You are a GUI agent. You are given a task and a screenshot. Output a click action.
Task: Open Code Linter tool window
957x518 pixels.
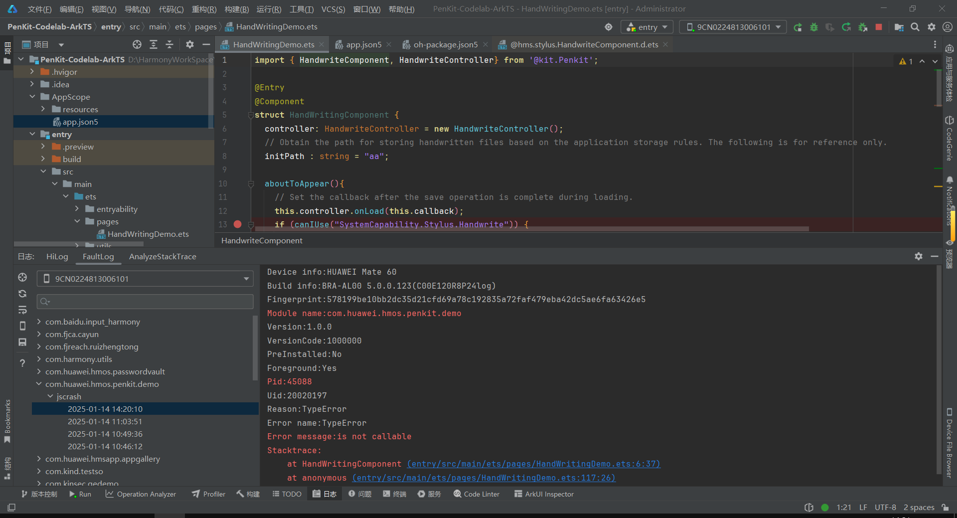click(x=477, y=494)
